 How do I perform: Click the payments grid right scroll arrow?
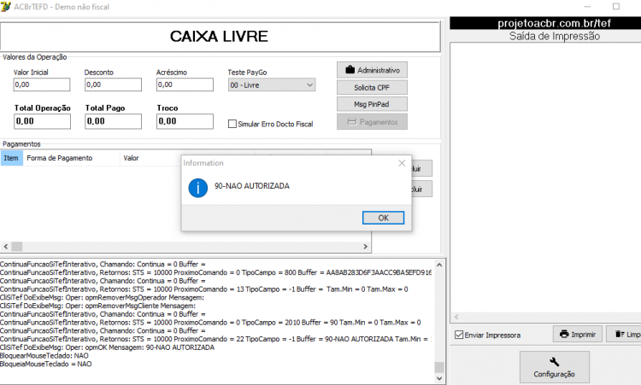tap(366, 247)
